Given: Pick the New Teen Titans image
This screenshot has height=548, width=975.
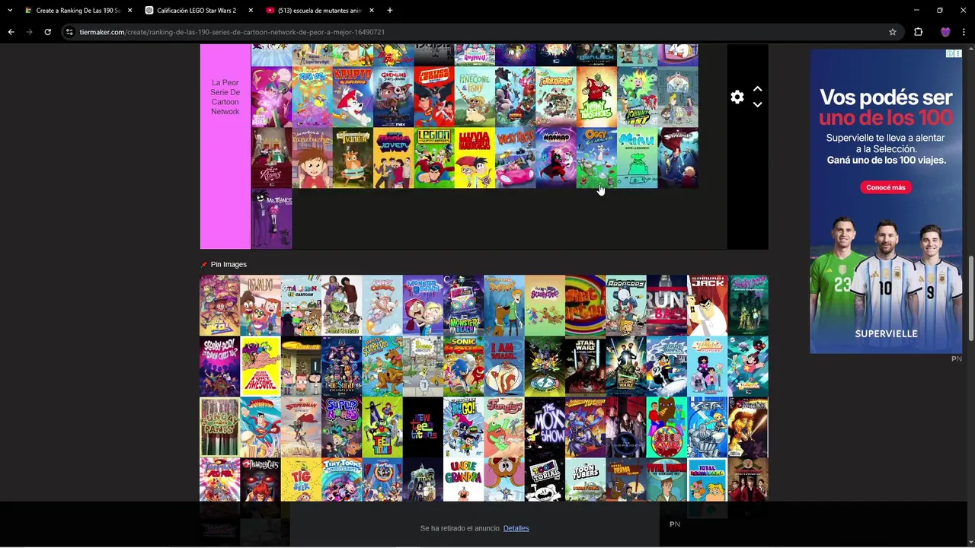Looking at the screenshot, I should pyautogui.click(x=423, y=427).
